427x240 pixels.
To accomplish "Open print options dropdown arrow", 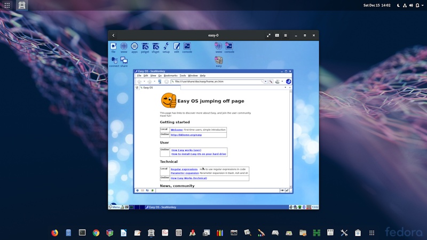I will [282, 82].
